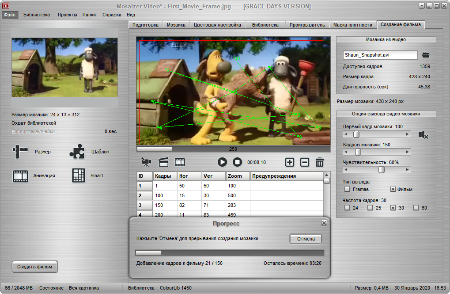The width and height of the screenshot is (450, 294).
Task: Toggle the muted speaker icon
Action: [x=424, y=134]
